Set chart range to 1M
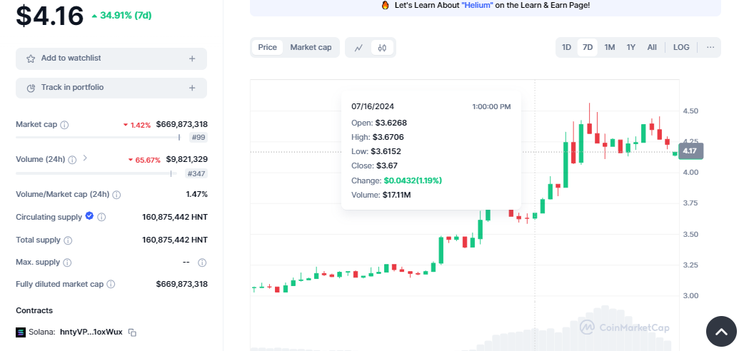 tap(610, 47)
